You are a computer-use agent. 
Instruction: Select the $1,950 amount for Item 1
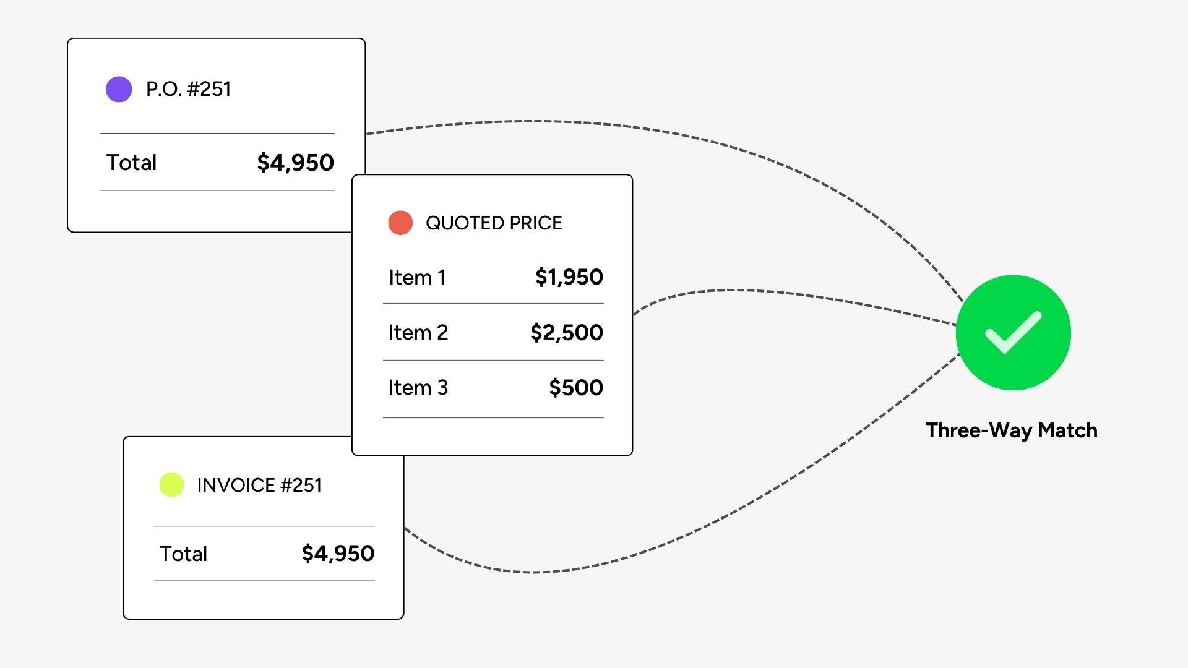coord(569,276)
